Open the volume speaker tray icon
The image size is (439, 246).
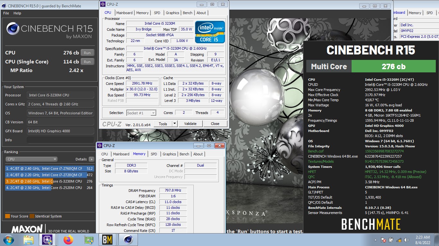point(407,240)
